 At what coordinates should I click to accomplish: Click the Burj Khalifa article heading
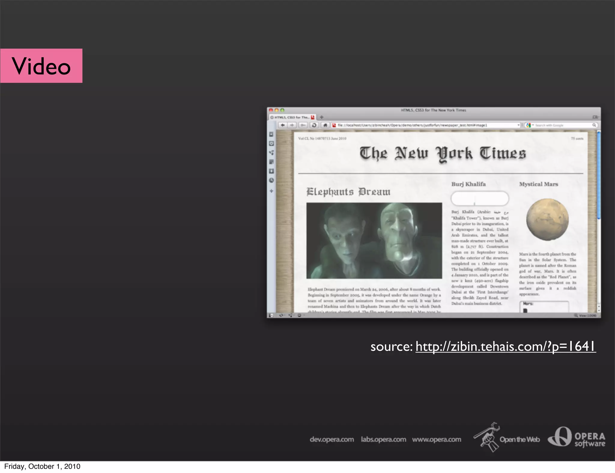coord(468,184)
